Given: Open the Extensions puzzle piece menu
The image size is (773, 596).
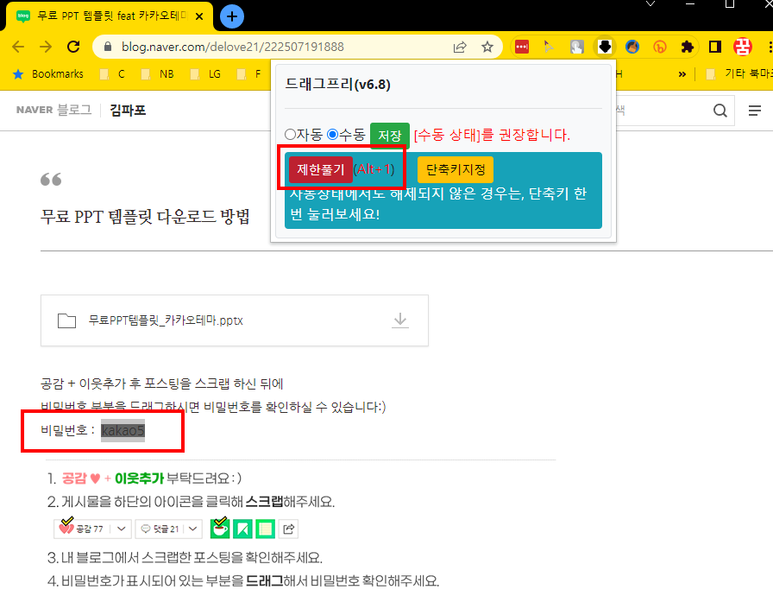Looking at the screenshot, I should [x=688, y=47].
